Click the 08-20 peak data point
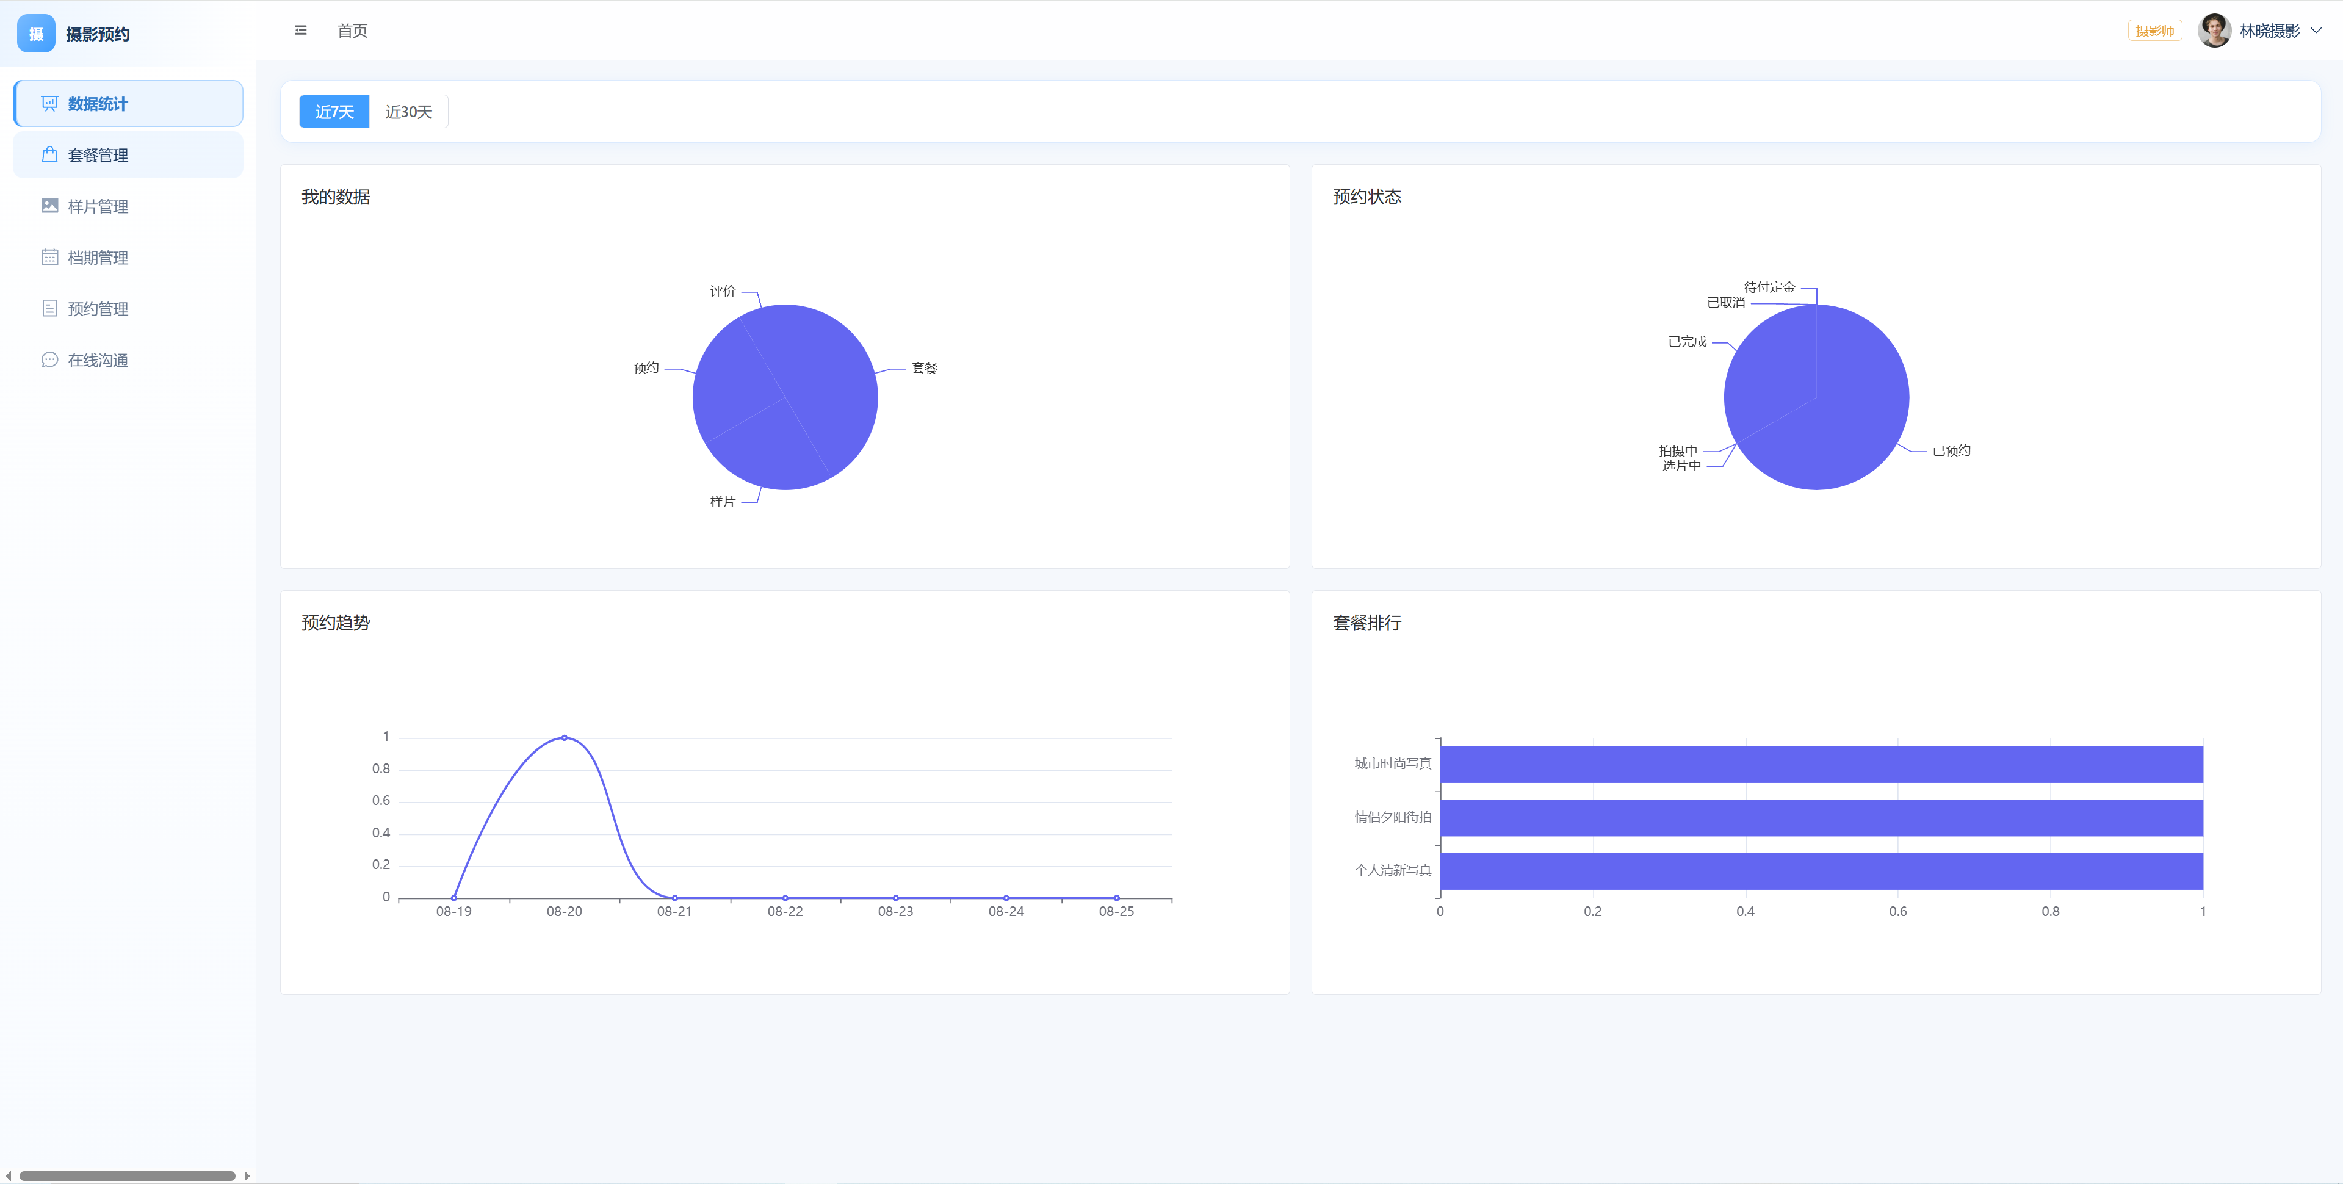The width and height of the screenshot is (2343, 1184). coord(564,737)
